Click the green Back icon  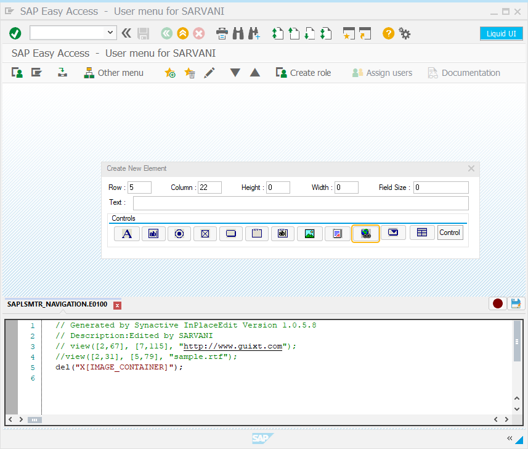pyautogui.click(x=167, y=33)
